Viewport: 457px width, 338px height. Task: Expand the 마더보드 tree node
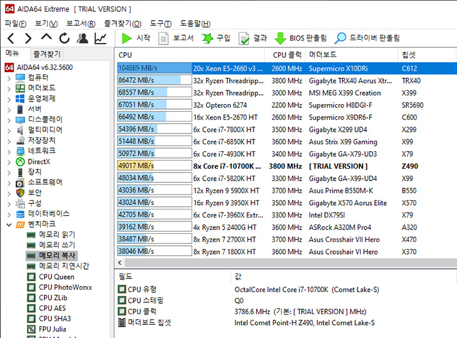tap(9, 88)
